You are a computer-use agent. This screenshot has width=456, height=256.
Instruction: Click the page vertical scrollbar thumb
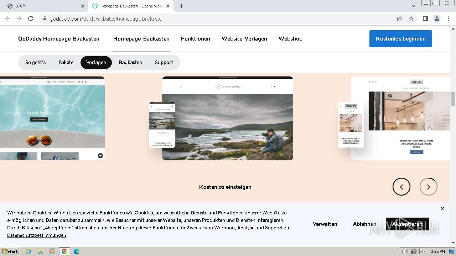453,99
